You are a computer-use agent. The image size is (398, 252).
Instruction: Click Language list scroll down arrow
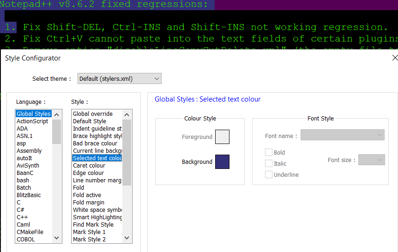point(57,238)
